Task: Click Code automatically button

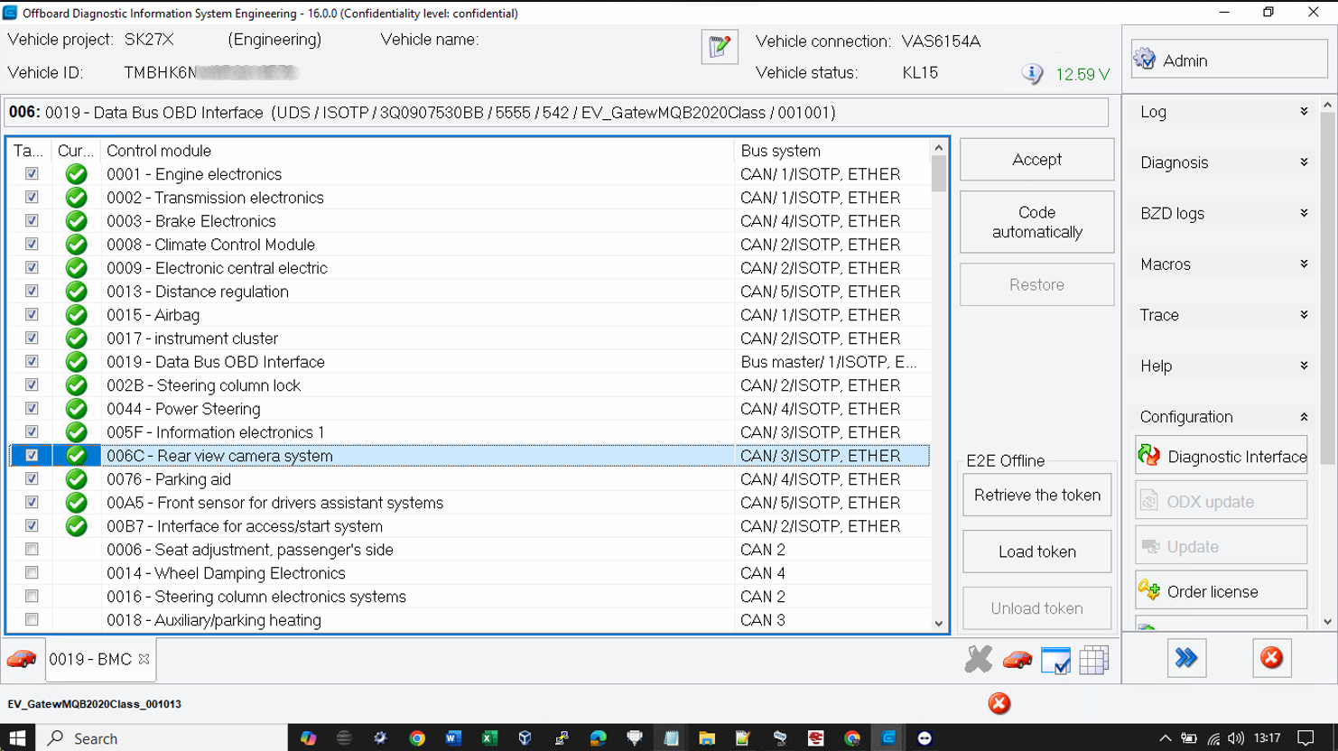Action: coord(1036,222)
